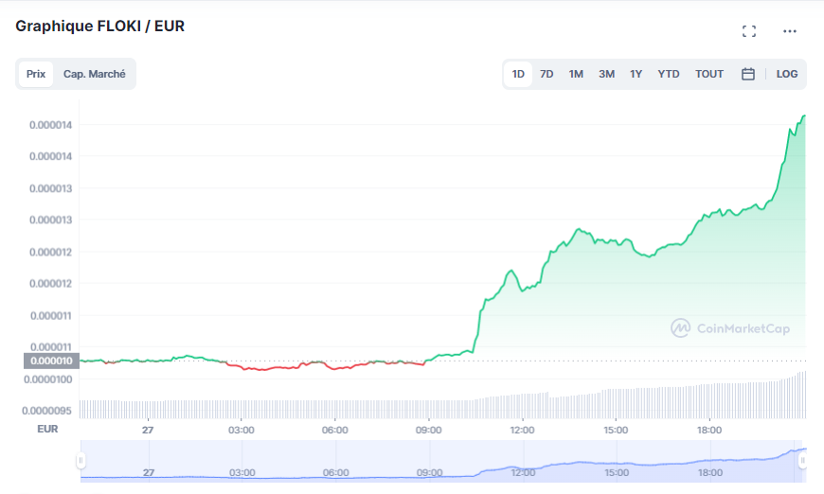
Task: Switch to the Cap. Marché tab
Action: pos(95,74)
